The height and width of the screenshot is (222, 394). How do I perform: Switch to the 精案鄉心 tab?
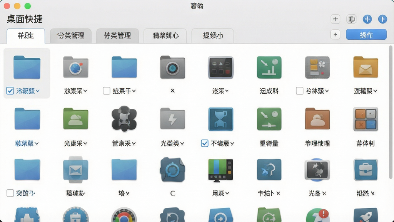tap(165, 36)
